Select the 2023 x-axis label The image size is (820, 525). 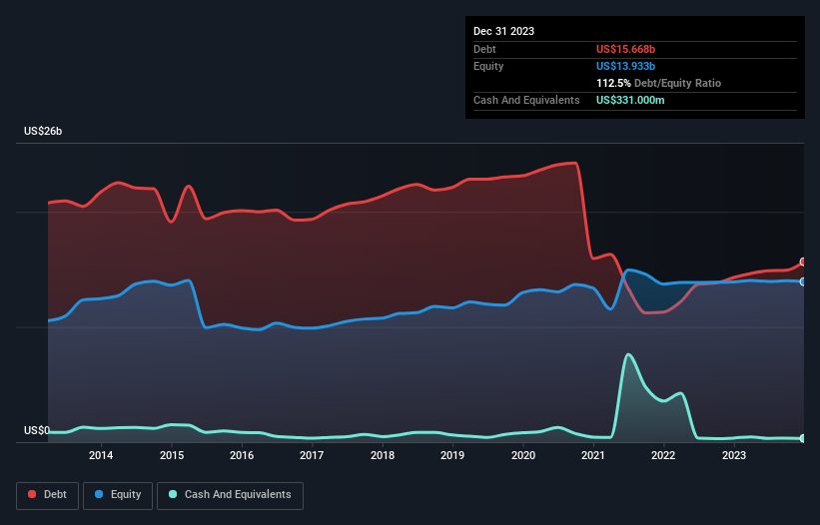734,455
